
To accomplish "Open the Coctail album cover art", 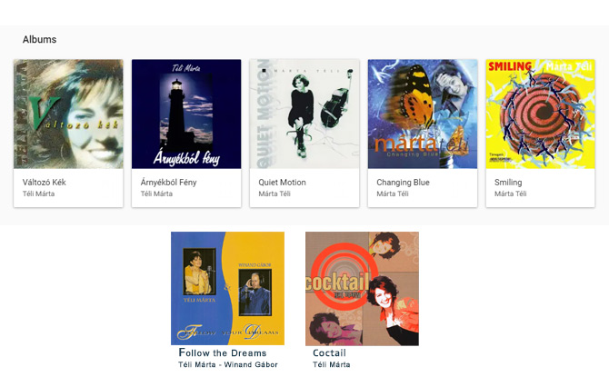I will pyautogui.click(x=362, y=288).
